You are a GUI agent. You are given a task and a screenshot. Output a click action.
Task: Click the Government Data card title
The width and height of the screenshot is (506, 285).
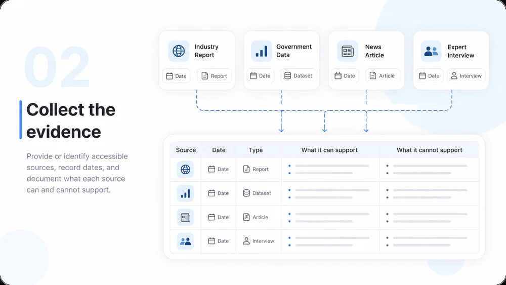coord(294,51)
